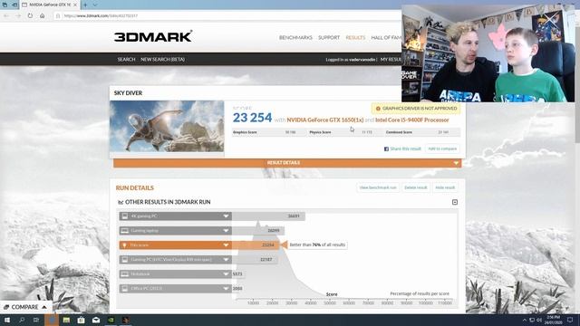Open the Microsoft Store taskbar icon
The width and height of the screenshot is (580, 326).
pos(81,320)
